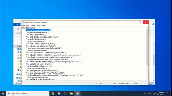Switch File Explorer to large icons view
Viewport: 172px width, 96px height.
pos(153,83)
